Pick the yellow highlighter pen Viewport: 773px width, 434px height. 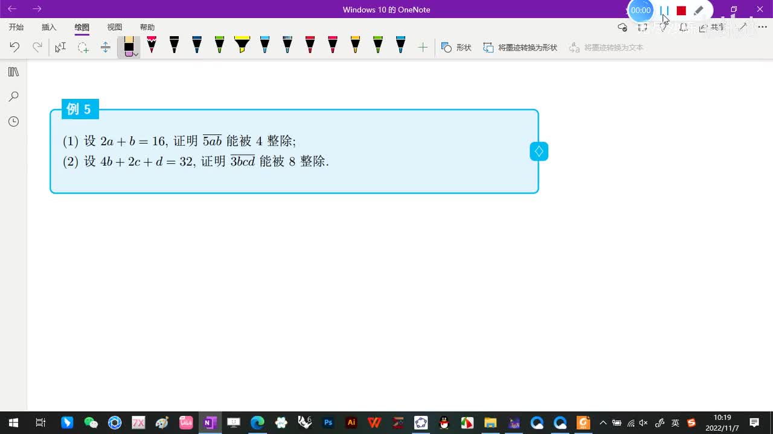(x=242, y=45)
